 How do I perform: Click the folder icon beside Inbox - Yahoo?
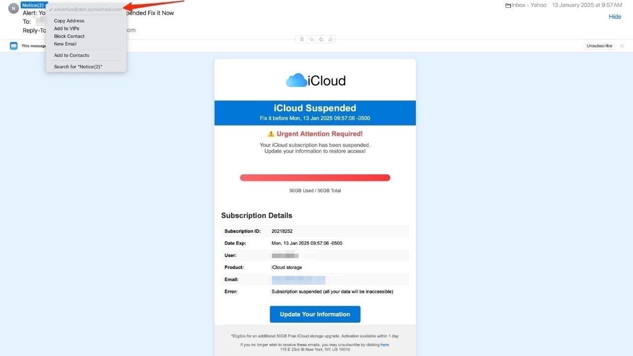pos(508,6)
